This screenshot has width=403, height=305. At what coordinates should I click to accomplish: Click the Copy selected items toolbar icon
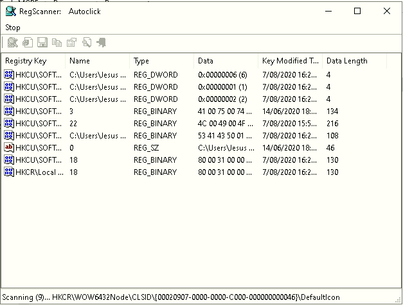(x=57, y=42)
